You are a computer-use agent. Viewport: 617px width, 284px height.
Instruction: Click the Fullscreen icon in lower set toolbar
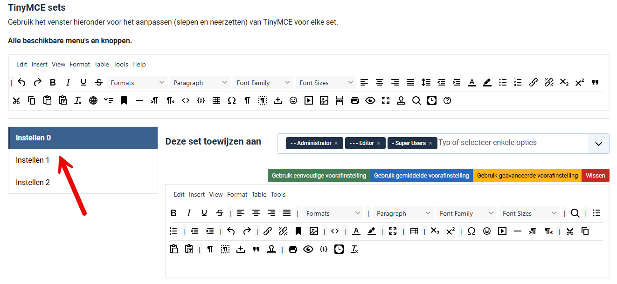[x=392, y=231]
